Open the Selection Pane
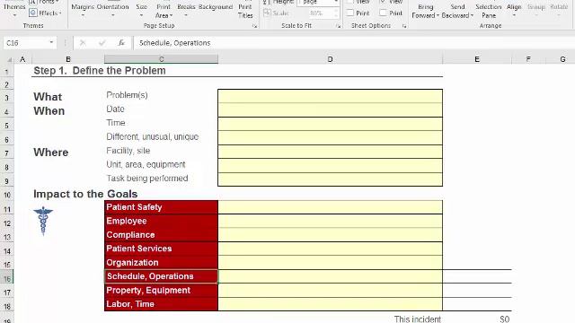 [x=489, y=10]
